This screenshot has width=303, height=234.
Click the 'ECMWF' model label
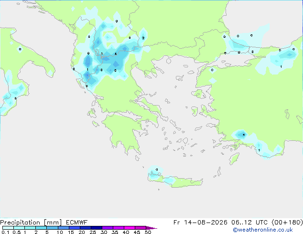coord(76,223)
